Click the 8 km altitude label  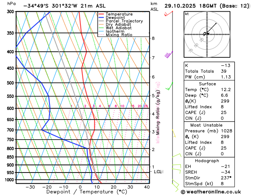153,38
